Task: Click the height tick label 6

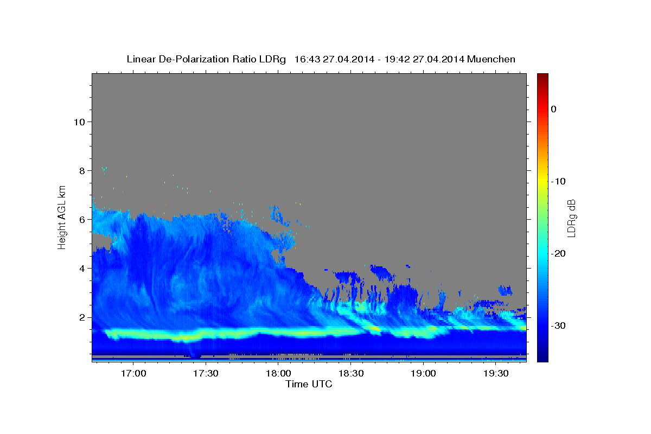Action: [83, 220]
